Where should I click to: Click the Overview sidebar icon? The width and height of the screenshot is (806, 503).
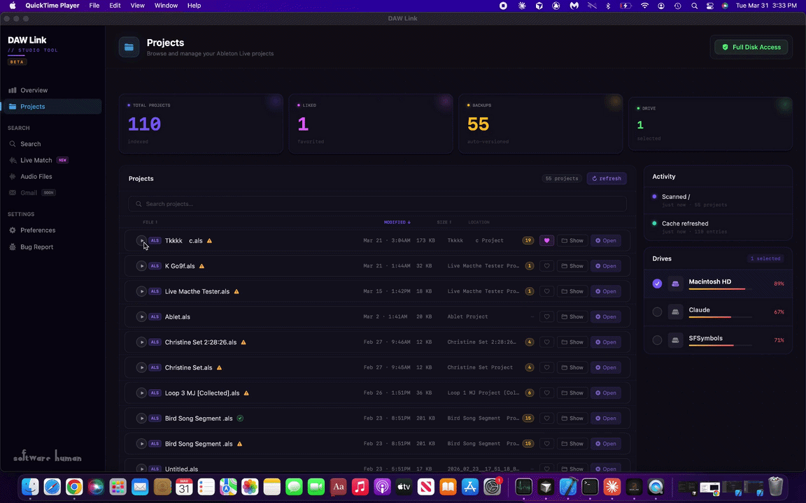click(12, 90)
